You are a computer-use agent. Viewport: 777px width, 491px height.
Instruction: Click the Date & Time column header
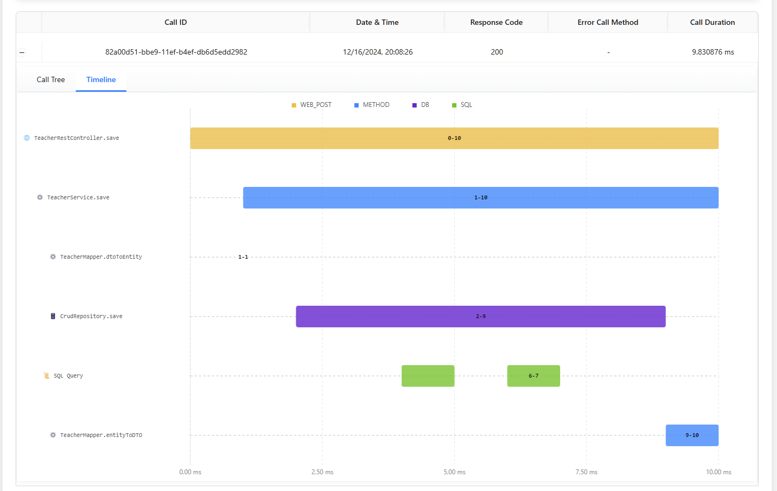(x=377, y=22)
